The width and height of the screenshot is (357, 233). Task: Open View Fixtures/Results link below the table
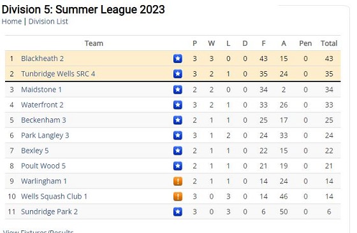point(38,231)
